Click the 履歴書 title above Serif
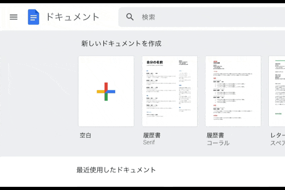The width and height of the screenshot is (285, 190). point(152,135)
